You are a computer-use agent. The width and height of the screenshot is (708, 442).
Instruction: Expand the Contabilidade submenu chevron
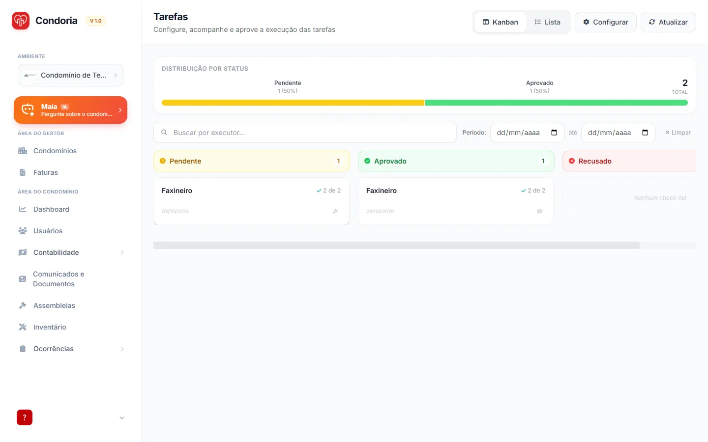(122, 252)
